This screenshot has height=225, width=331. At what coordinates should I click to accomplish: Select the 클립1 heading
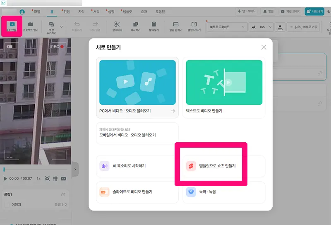click(x=8, y=194)
